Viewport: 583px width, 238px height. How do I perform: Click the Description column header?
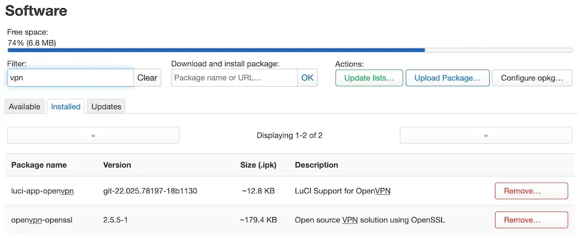coord(317,165)
